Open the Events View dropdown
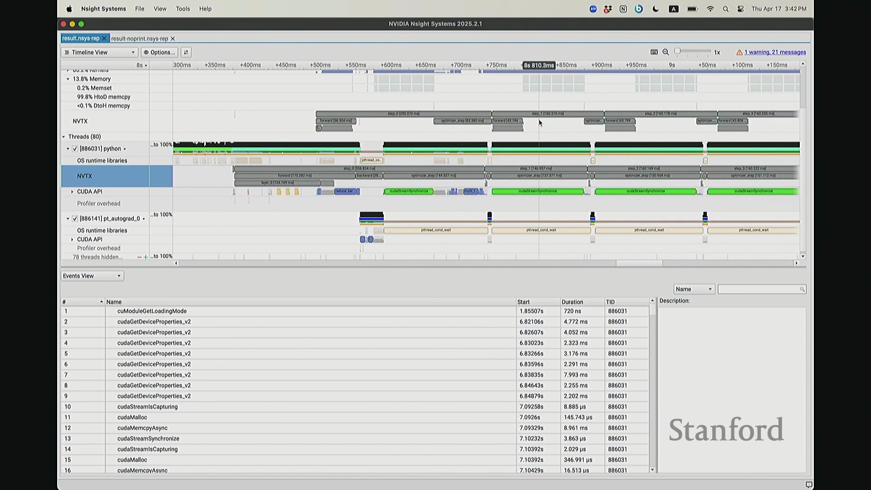This screenshot has height=490, width=871. tap(92, 276)
